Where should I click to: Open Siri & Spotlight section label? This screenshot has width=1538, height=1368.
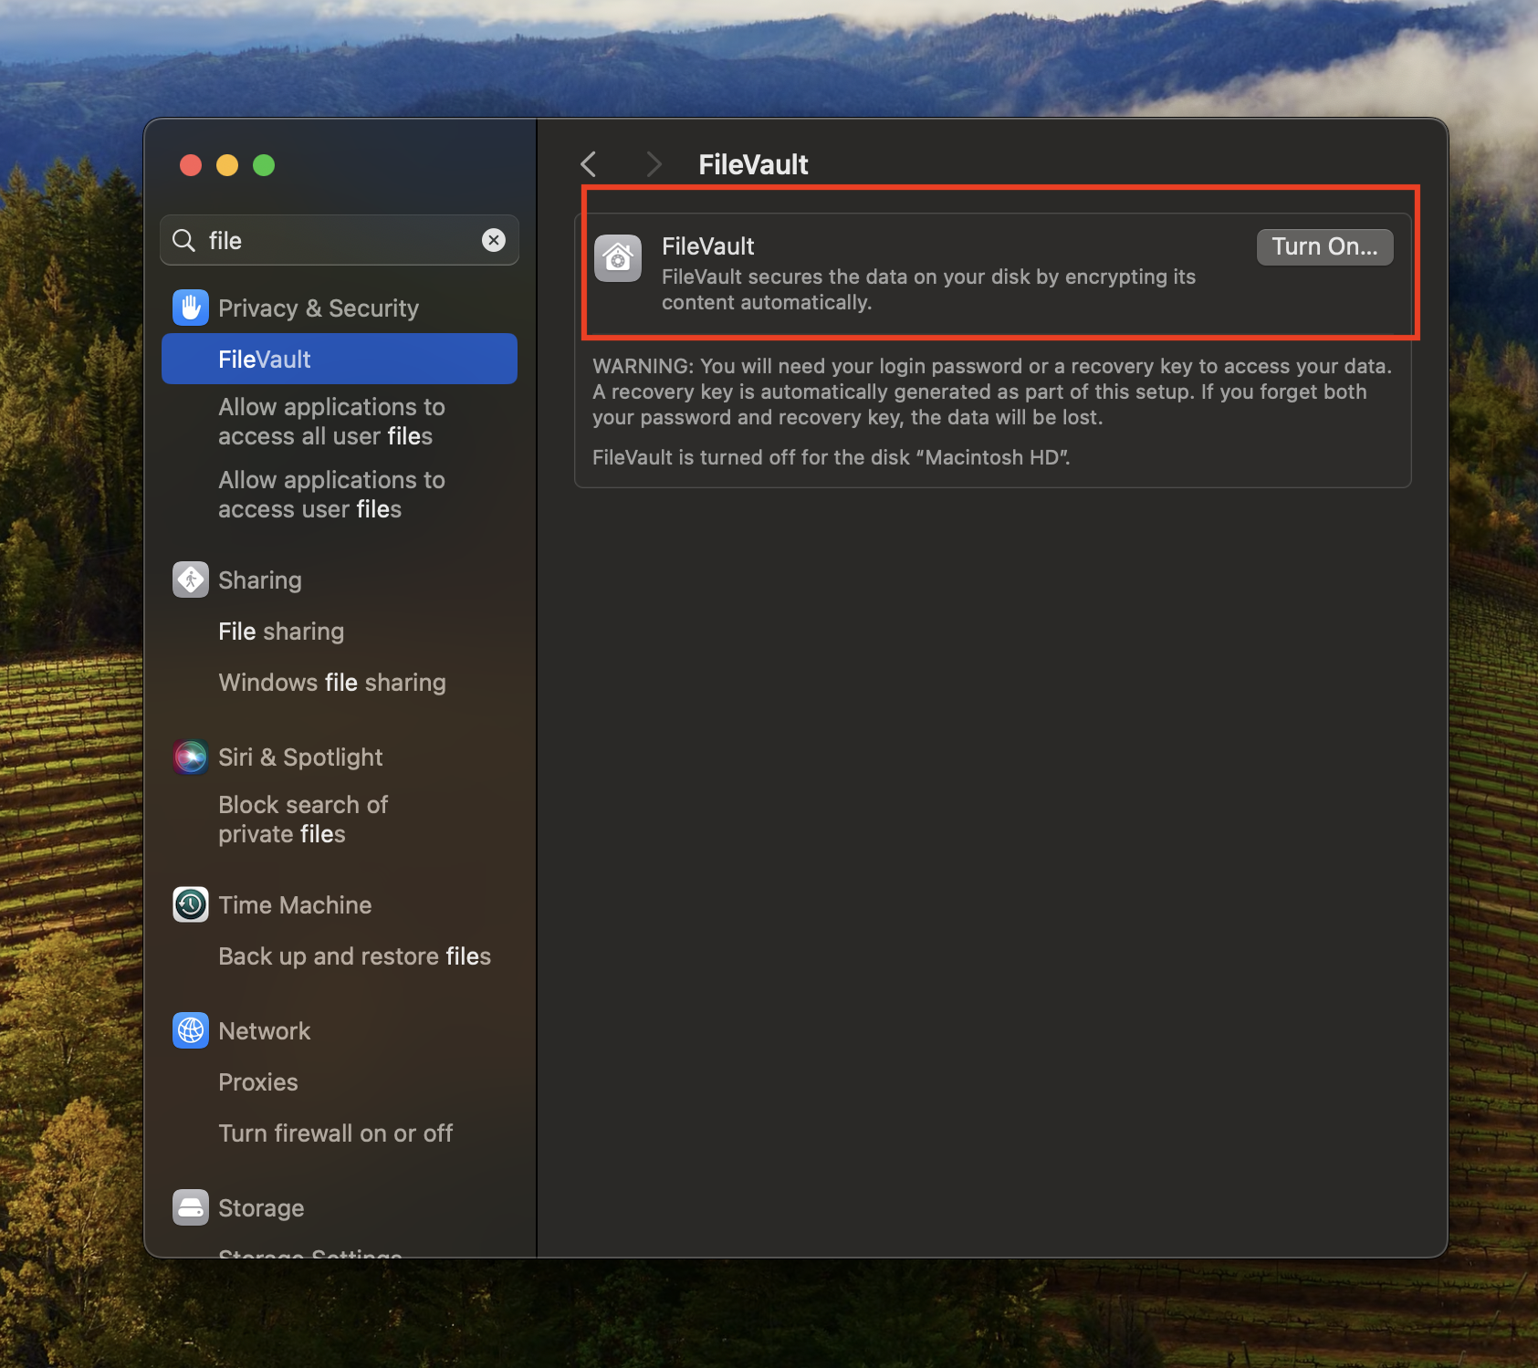coord(300,757)
